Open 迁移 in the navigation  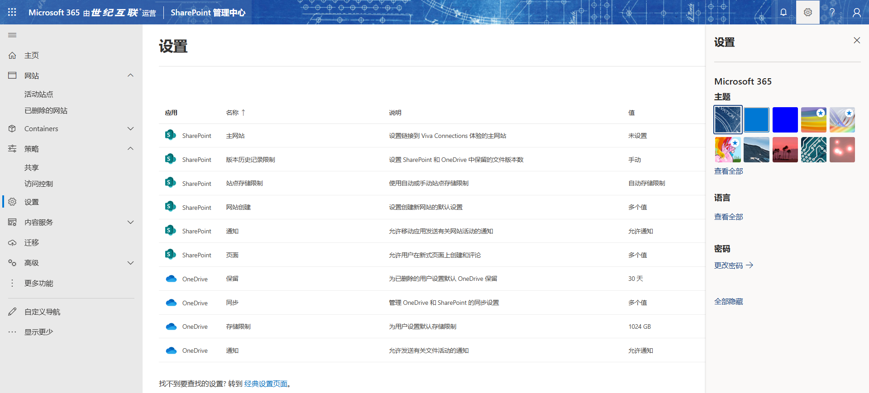pos(32,242)
